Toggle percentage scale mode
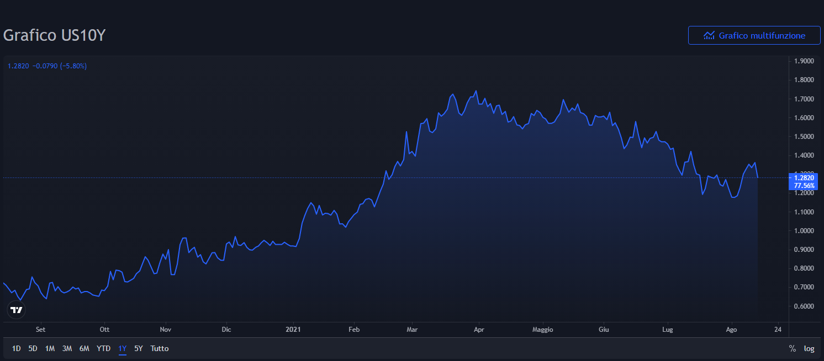This screenshot has height=361, width=824. pos(793,348)
